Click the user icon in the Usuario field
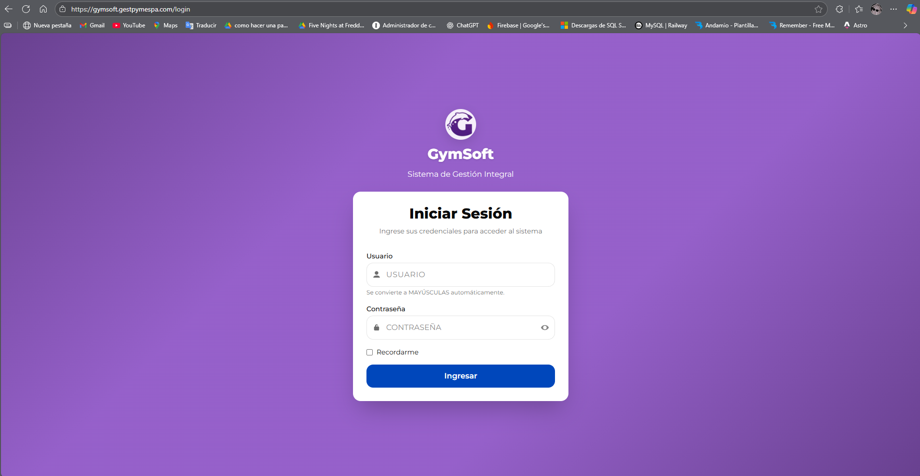The width and height of the screenshot is (920, 476). (x=377, y=274)
